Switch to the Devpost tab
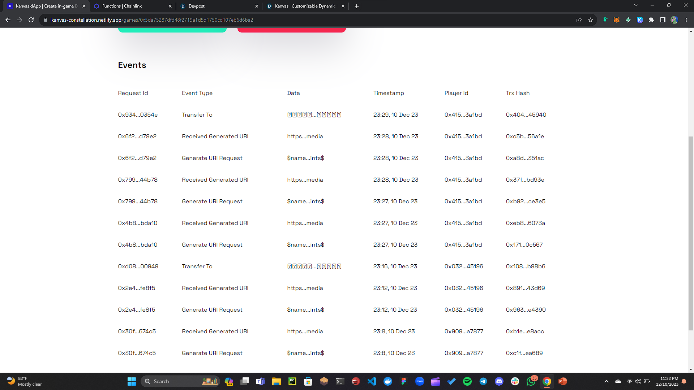Screen dimensions: 694x390 [x=196, y=6]
